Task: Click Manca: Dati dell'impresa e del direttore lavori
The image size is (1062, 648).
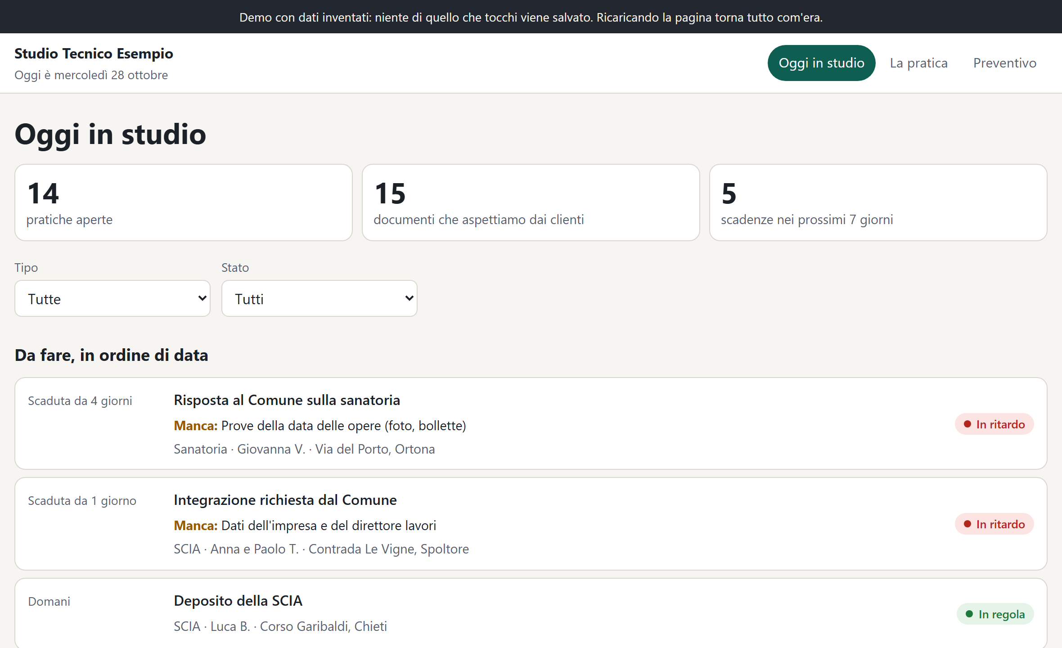Action: pos(305,526)
